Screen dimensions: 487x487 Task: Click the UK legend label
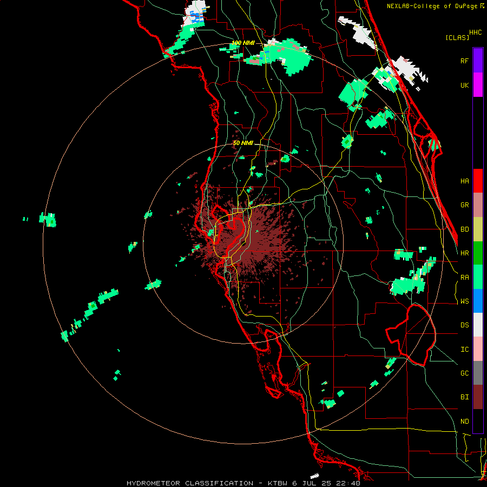tap(464, 85)
